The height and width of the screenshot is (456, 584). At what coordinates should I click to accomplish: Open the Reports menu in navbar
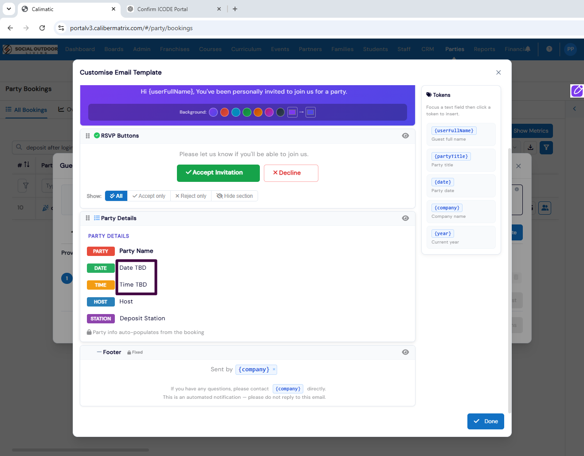[484, 49]
